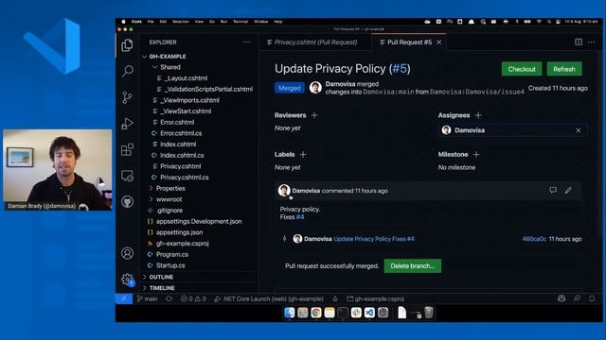Viewport: 606px width, 340px height.
Task: Open .gitignore file
Action: click(169, 211)
